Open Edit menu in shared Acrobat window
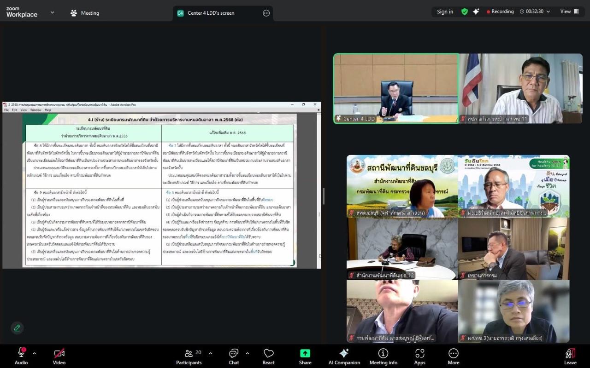The image size is (590, 368). 15,110
